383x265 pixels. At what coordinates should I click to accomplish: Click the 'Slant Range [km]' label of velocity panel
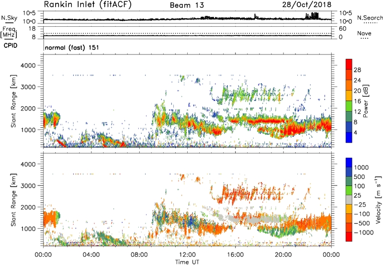click(13, 200)
